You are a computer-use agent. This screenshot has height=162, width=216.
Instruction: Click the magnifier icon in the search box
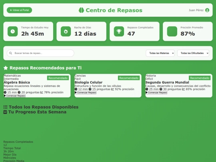point(11,53)
